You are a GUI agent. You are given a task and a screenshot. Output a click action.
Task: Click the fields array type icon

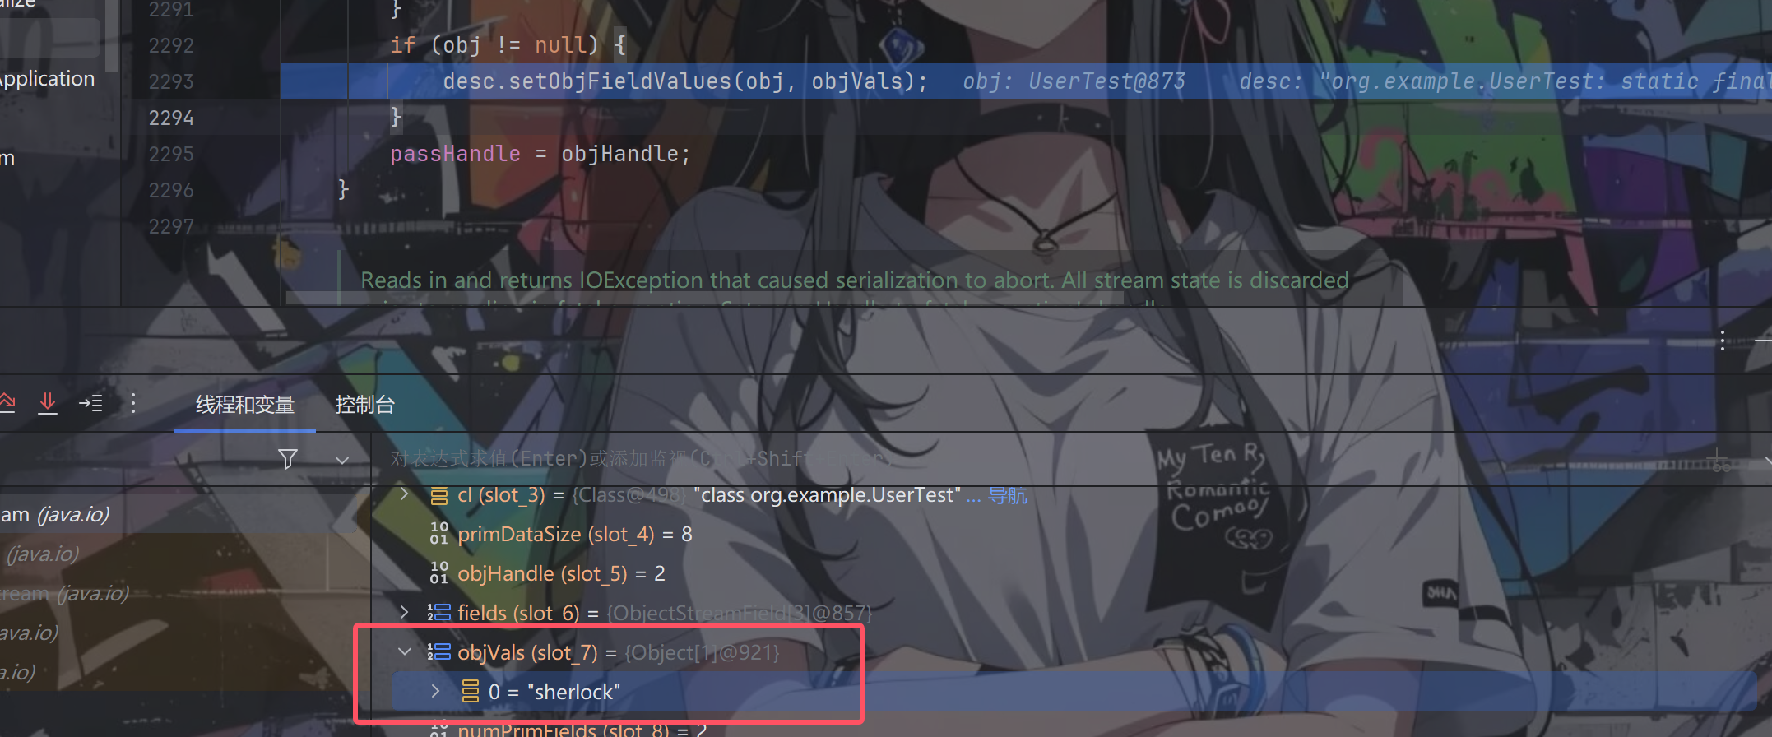[439, 613]
